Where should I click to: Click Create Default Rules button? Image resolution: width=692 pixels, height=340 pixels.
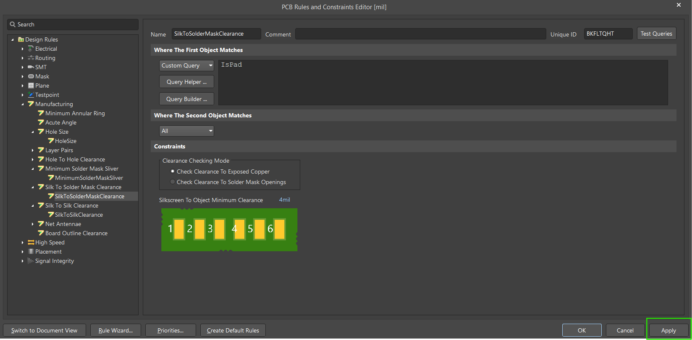(233, 330)
